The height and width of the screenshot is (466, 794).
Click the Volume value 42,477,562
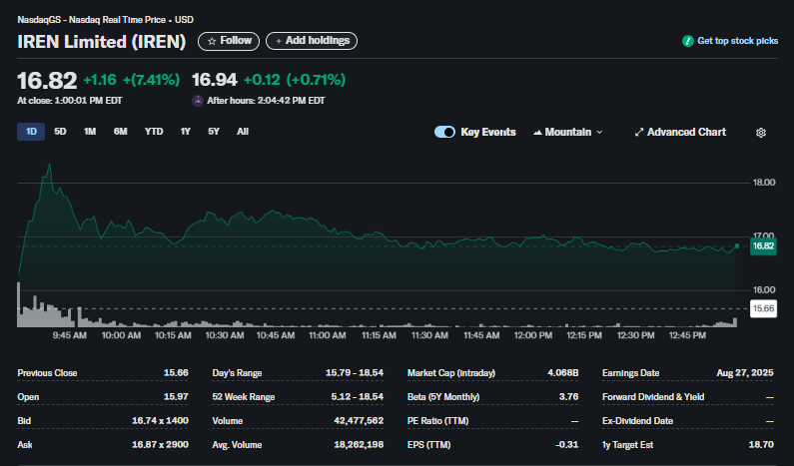point(359,421)
